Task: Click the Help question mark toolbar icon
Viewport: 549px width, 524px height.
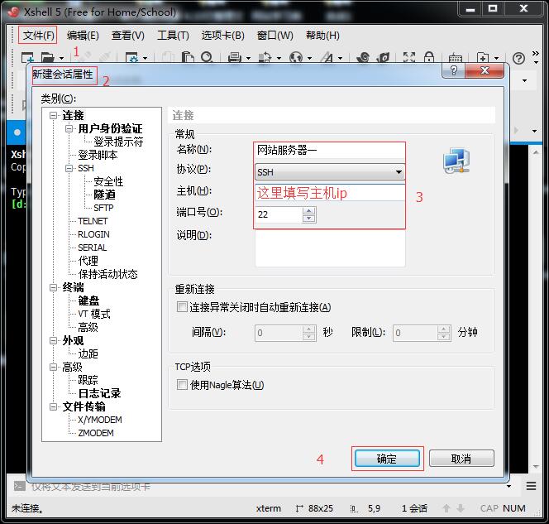Action: (x=518, y=58)
